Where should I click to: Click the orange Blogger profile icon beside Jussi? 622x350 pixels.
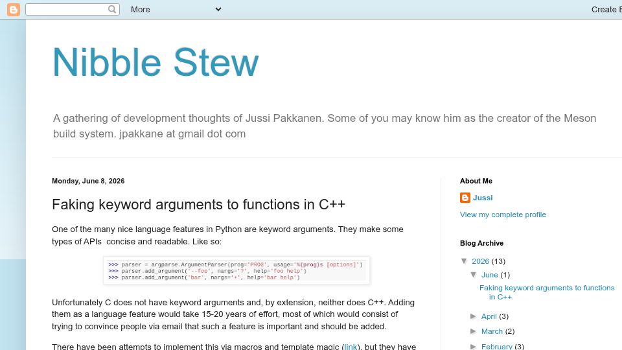tap(465, 198)
